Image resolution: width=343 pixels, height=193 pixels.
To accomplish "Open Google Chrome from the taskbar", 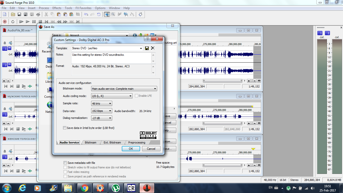I will pyautogui.click(x=84, y=188).
